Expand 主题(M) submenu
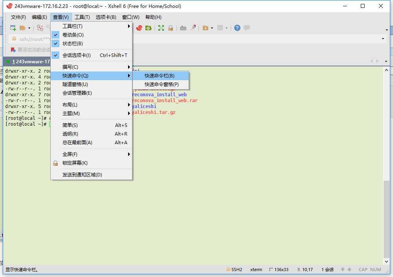Image resolution: width=393 pixels, height=277 pixels. click(92, 114)
